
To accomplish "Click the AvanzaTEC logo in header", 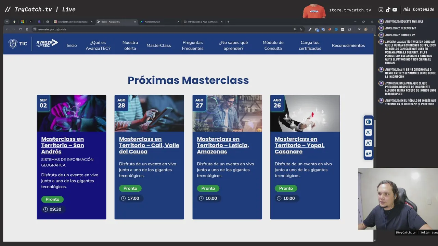I will (x=47, y=43).
